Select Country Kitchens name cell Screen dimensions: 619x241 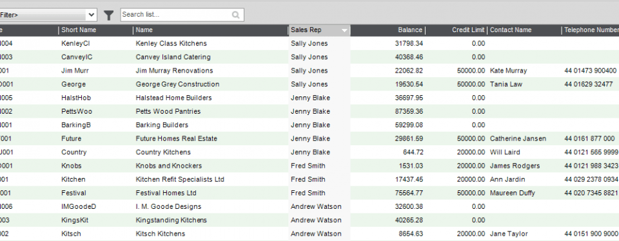163,152
